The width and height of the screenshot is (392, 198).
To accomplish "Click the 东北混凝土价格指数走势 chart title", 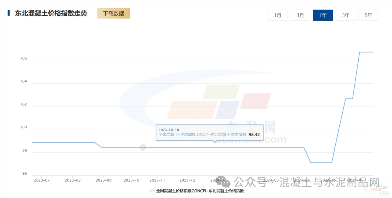I will pos(51,13).
